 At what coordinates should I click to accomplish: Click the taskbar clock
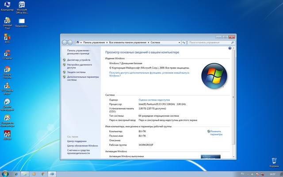272,174
